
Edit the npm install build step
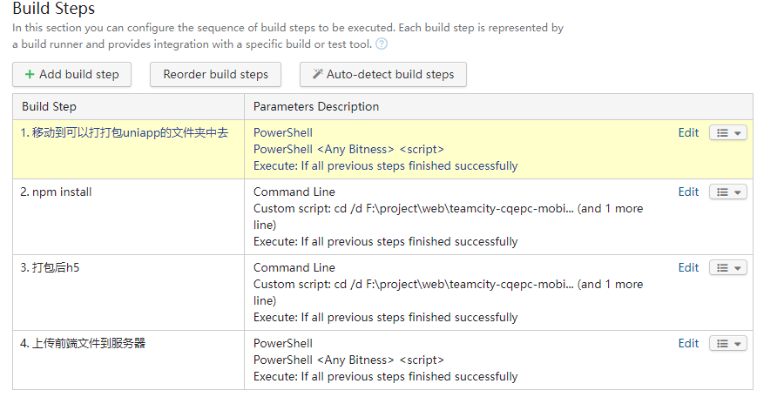[x=688, y=192]
